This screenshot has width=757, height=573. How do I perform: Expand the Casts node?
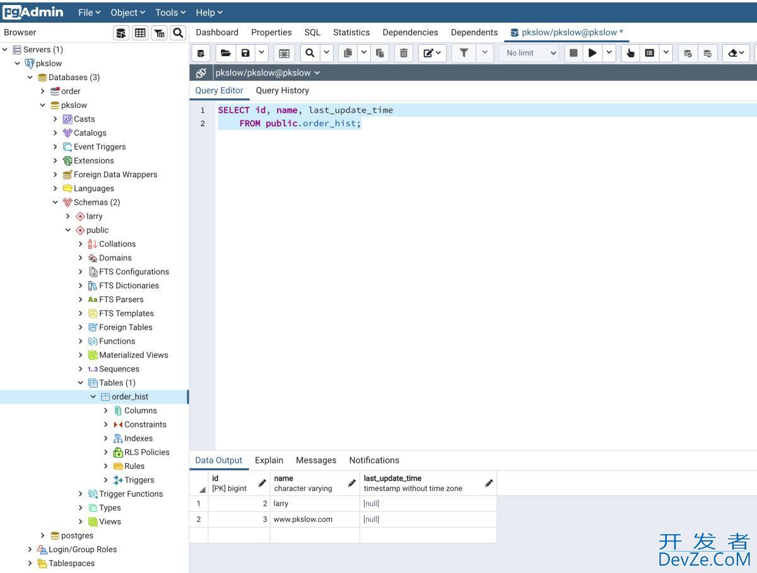point(56,119)
